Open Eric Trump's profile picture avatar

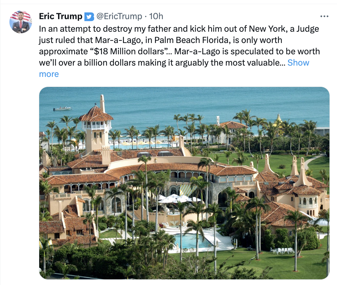pyautogui.click(x=21, y=22)
